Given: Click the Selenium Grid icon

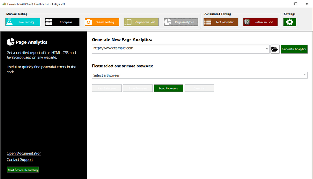Looking at the screenshot, I should click(x=247, y=22).
